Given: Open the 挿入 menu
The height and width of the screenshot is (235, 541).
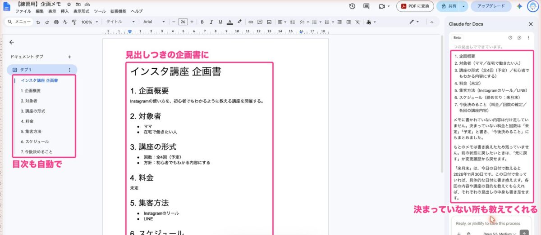Looking at the screenshot, I should pyautogui.click(x=65, y=11).
